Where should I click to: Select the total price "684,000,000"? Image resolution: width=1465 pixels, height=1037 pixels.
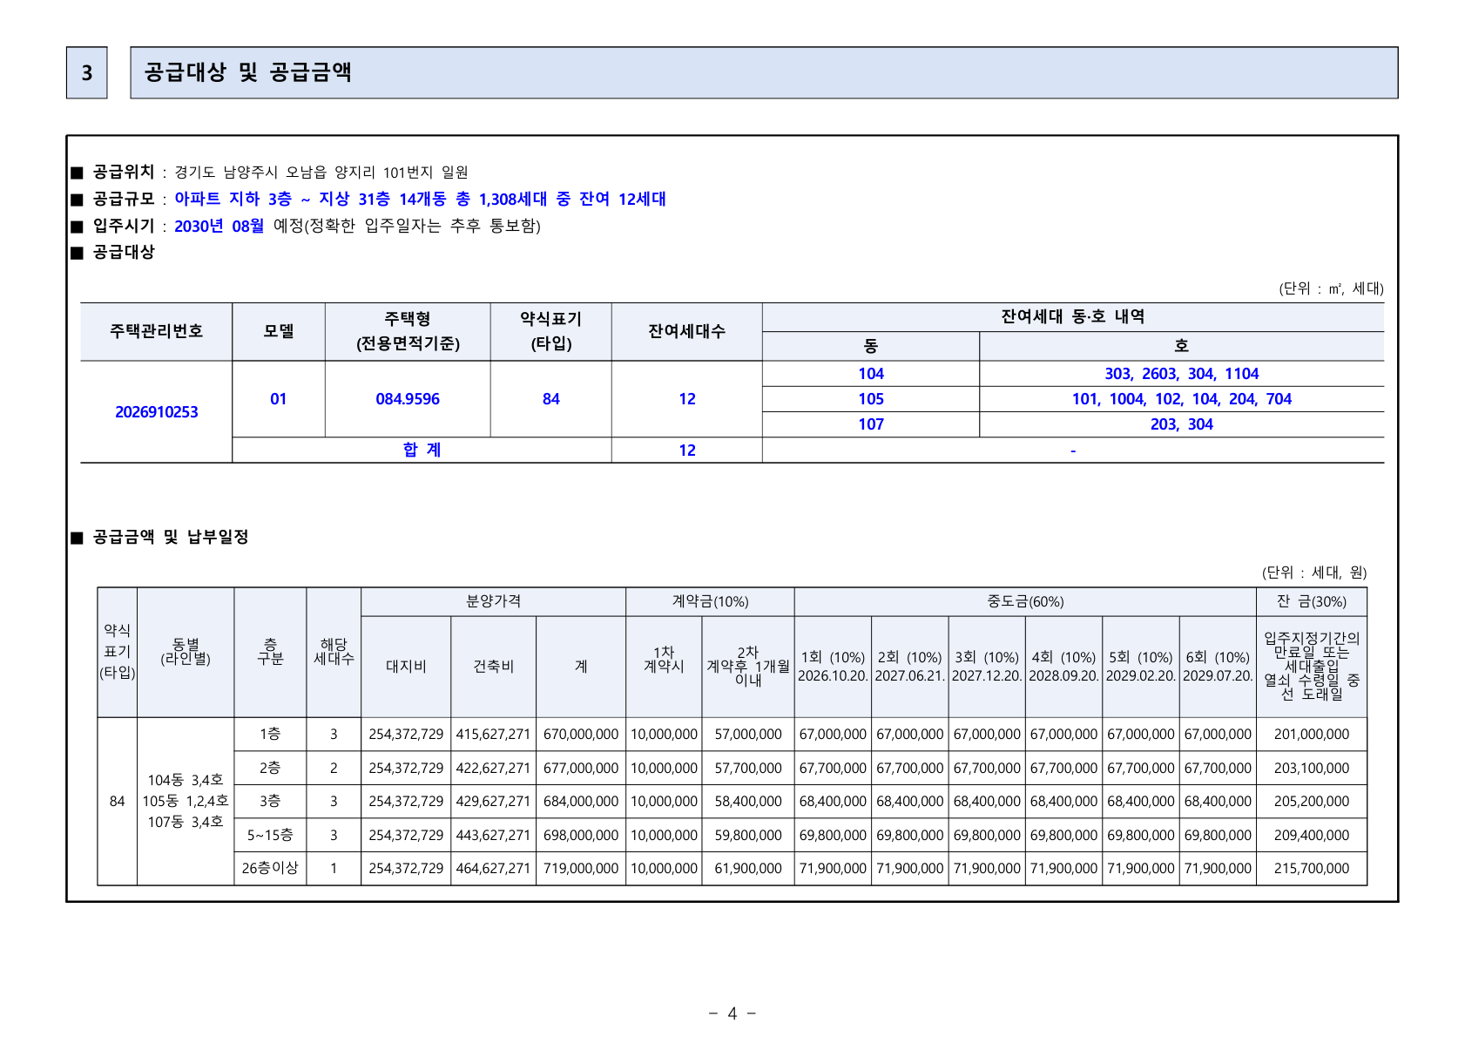click(x=581, y=802)
